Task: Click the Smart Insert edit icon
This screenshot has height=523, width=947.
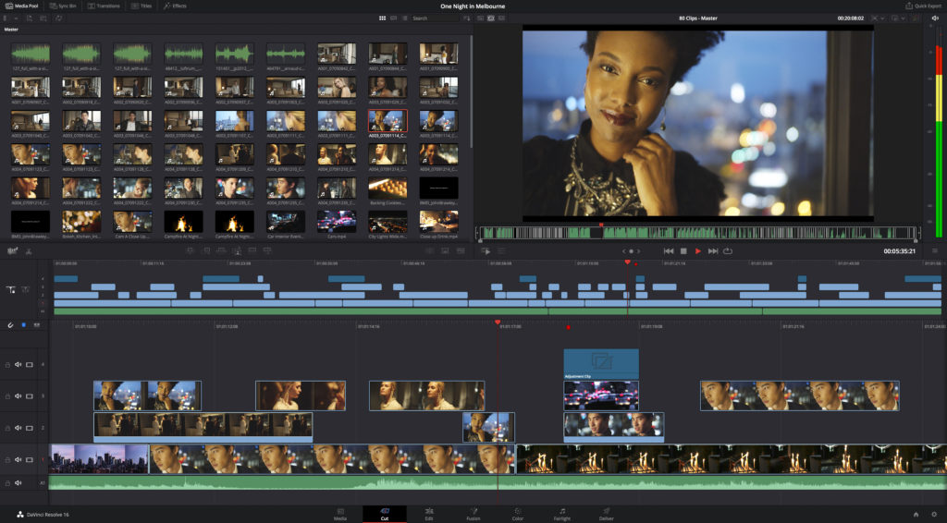Action: click(191, 251)
